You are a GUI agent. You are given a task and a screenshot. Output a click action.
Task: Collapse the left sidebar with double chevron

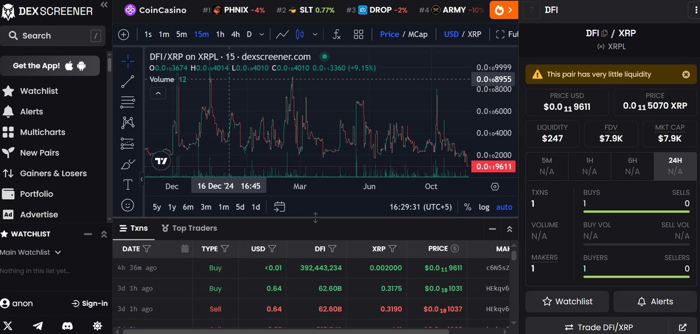(x=104, y=5)
